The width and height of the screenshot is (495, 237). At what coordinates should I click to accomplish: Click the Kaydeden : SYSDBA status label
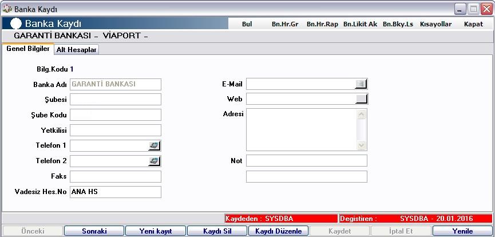pyautogui.click(x=281, y=219)
